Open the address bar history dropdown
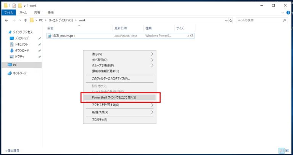 [x=227, y=20]
